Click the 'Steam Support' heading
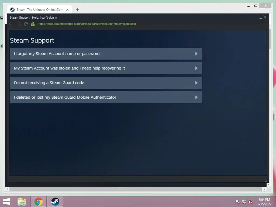This screenshot has height=207, width=276. [x=32, y=40]
